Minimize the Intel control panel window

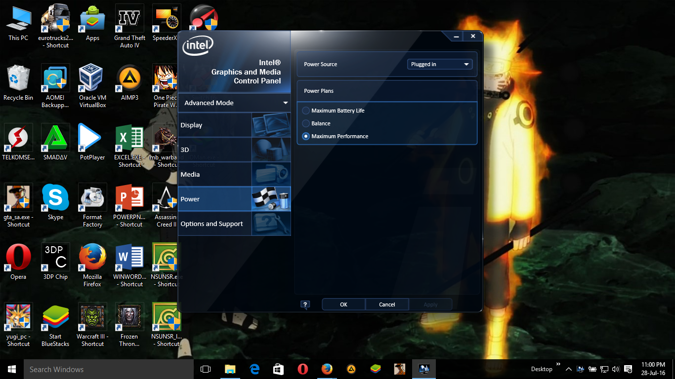pyautogui.click(x=456, y=37)
